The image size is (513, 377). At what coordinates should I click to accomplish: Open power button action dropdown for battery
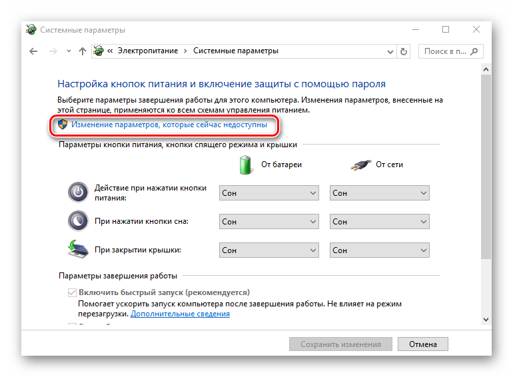pos(269,193)
